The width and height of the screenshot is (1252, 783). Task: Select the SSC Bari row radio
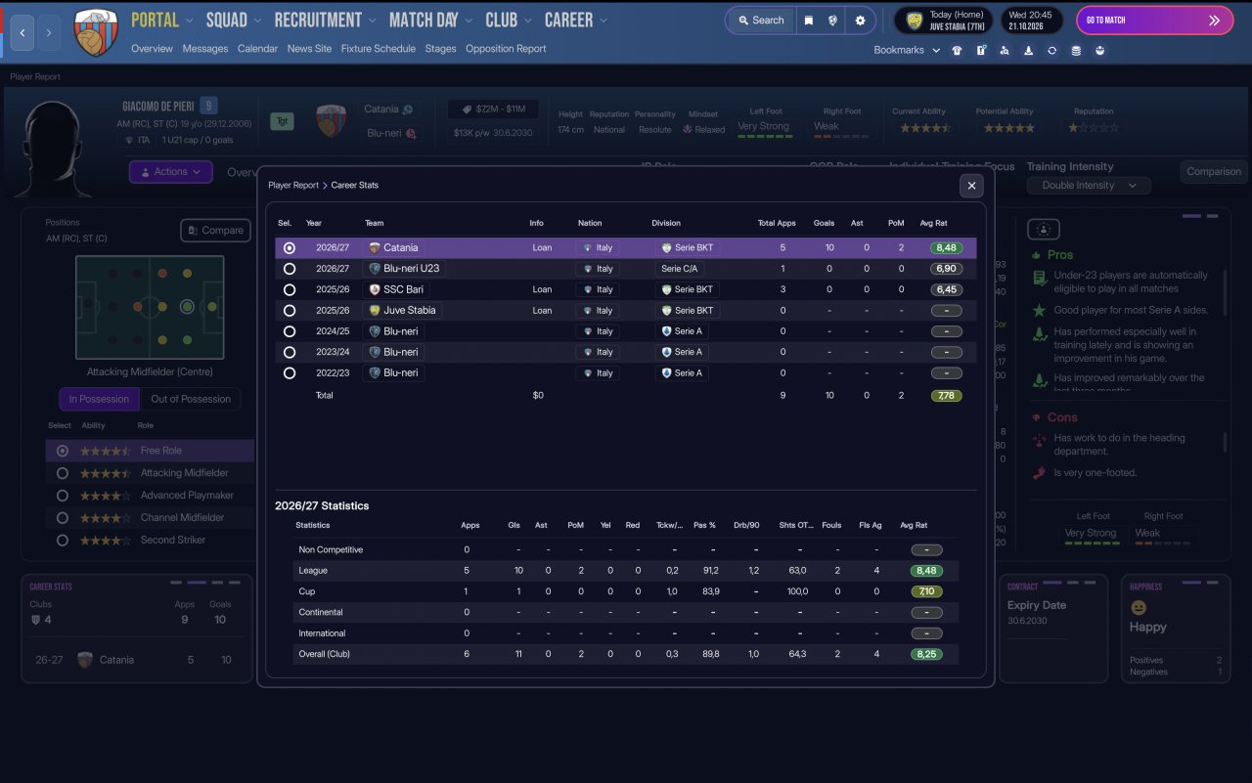tap(289, 289)
